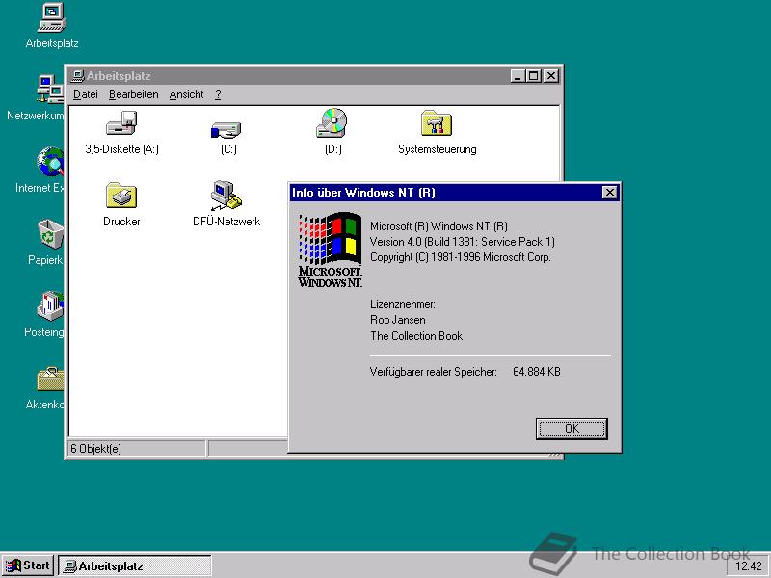The image size is (771, 578).
Task: Select the Papierkorb recycle bin icon
Action: tap(51, 233)
